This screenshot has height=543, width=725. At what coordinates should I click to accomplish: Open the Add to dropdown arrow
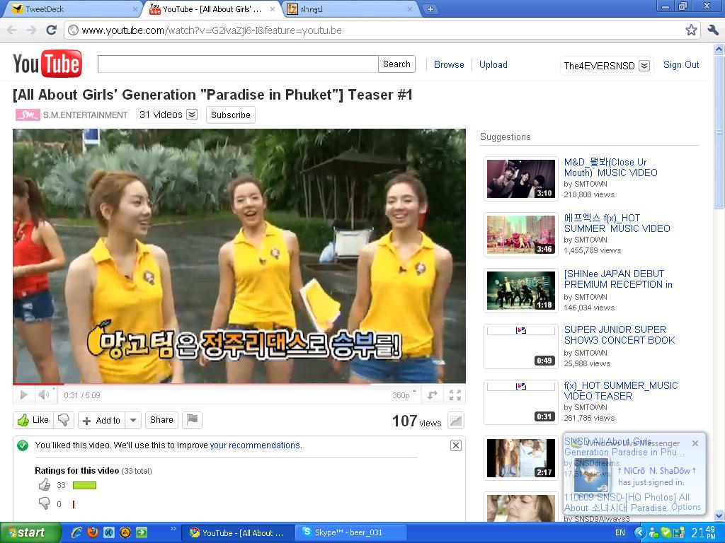(133, 421)
